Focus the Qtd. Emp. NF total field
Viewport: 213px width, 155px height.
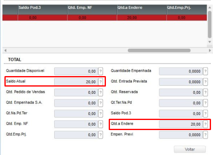[x=76, y=124]
